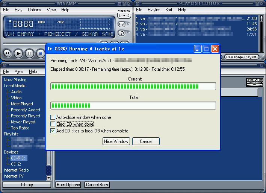The width and height of the screenshot is (266, 193).
Task: Click the Playlist Editor vertical scrollbar
Action: (x=261, y=33)
